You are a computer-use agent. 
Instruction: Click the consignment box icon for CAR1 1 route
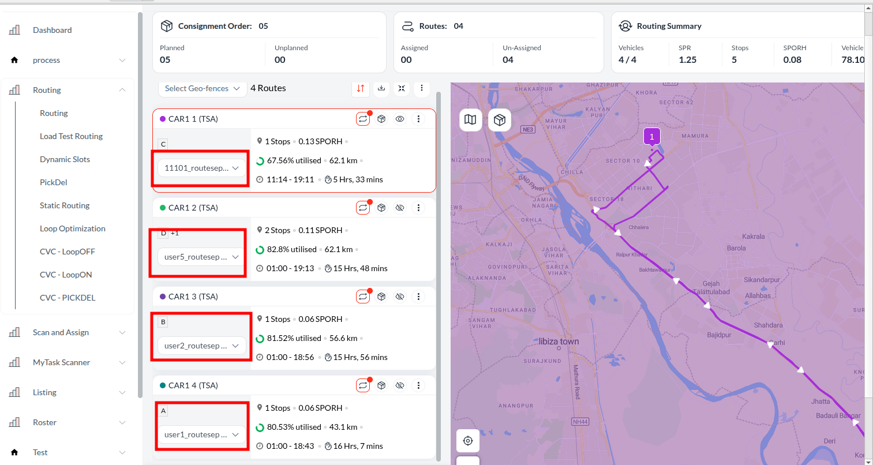click(x=381, y=118)
